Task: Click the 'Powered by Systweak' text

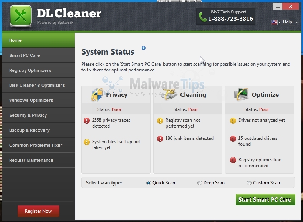Action: 55,22
